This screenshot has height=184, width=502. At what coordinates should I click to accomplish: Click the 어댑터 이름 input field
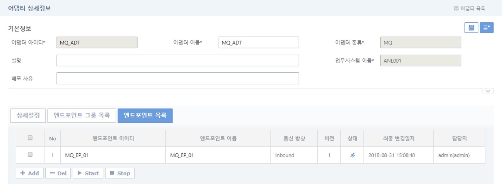[x=258, y=43]
